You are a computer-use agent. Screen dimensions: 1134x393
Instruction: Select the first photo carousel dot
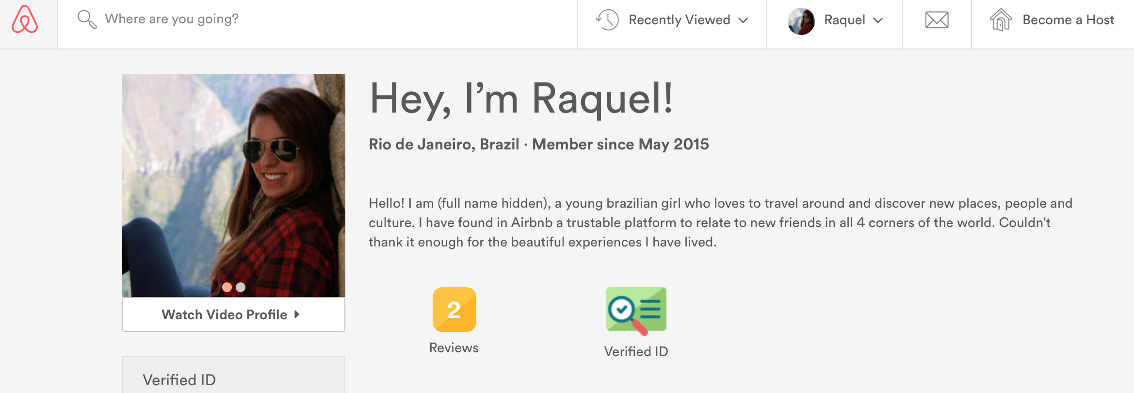(227, 287)
